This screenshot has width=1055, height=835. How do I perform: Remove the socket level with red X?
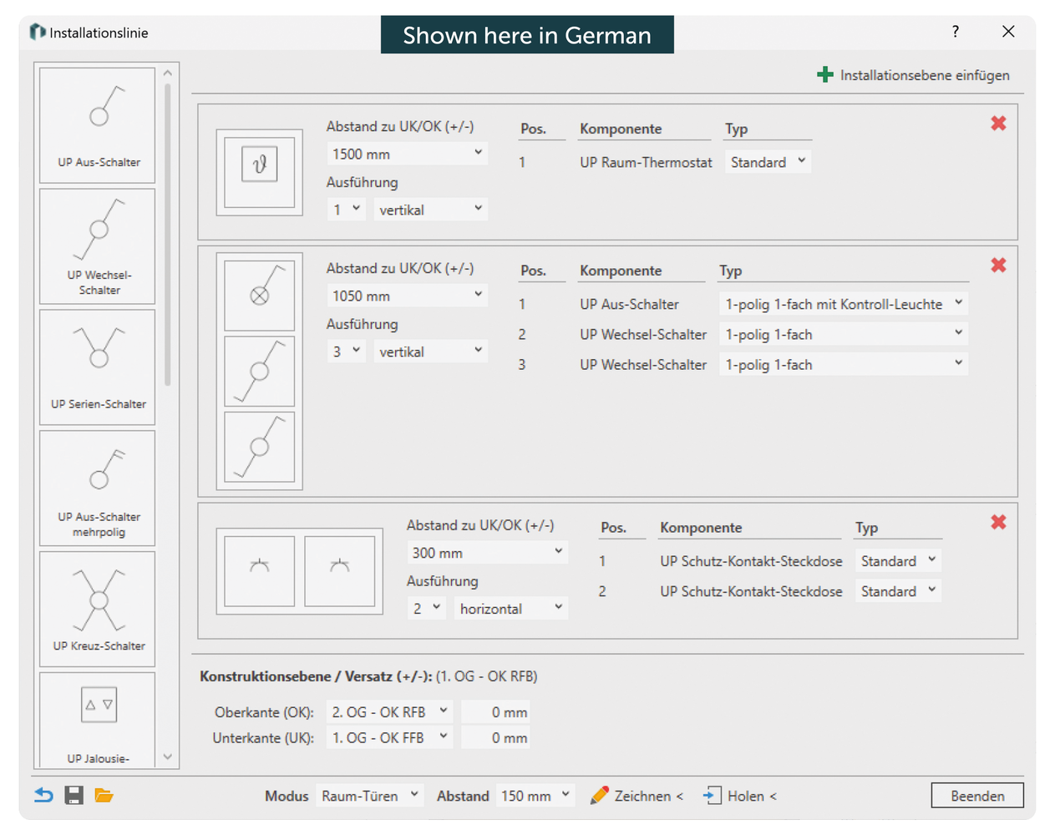click(x=998, y=523)
